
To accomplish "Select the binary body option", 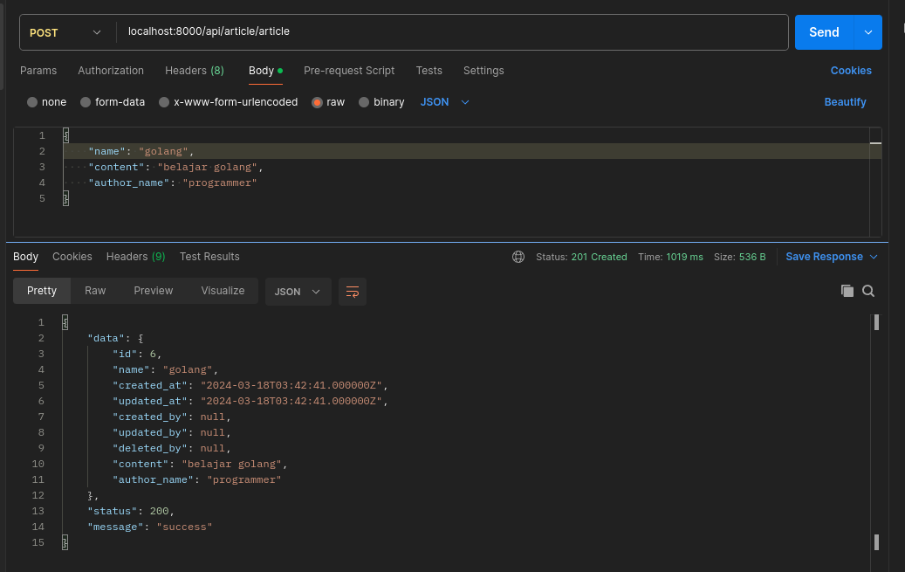I will click(364, 102).
